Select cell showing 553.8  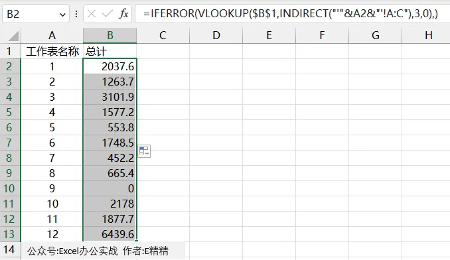click(x=110, y=127)
